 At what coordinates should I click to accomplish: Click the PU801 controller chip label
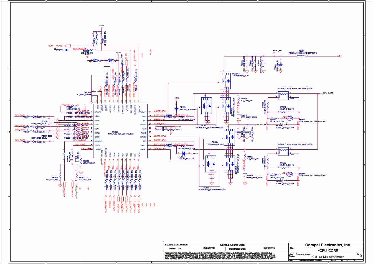[115, 132]
